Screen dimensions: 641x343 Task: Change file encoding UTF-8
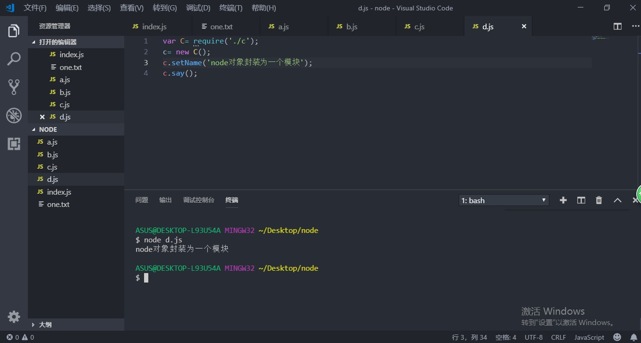point(534,337)
